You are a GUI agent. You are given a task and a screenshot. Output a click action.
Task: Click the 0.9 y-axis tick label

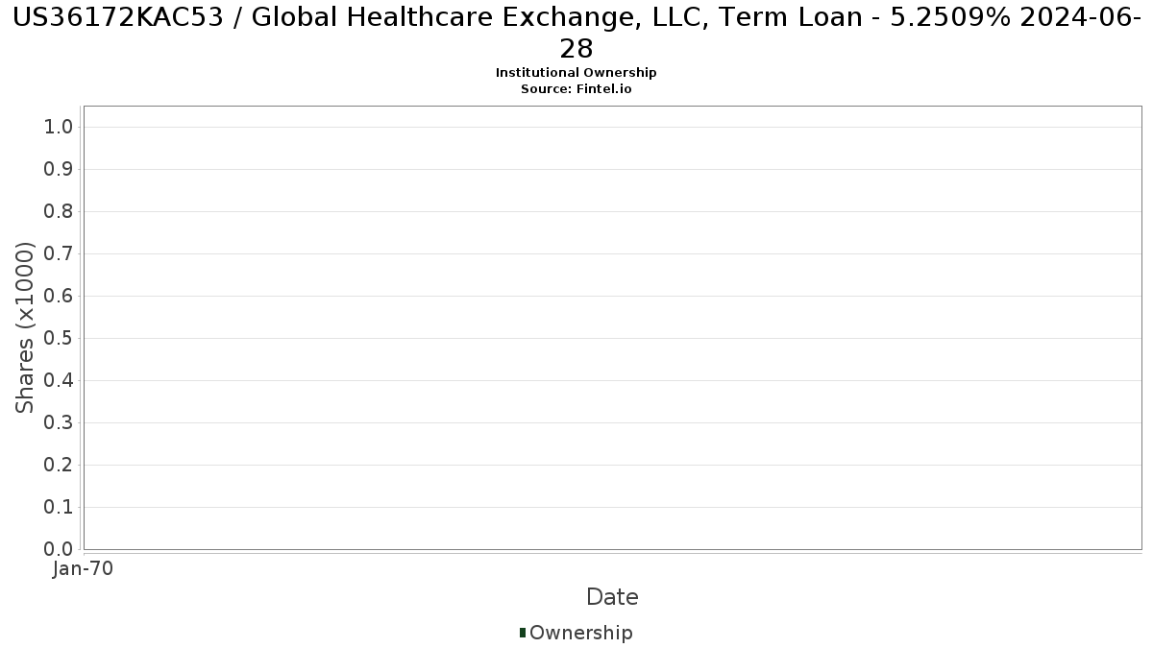(59, 170)
